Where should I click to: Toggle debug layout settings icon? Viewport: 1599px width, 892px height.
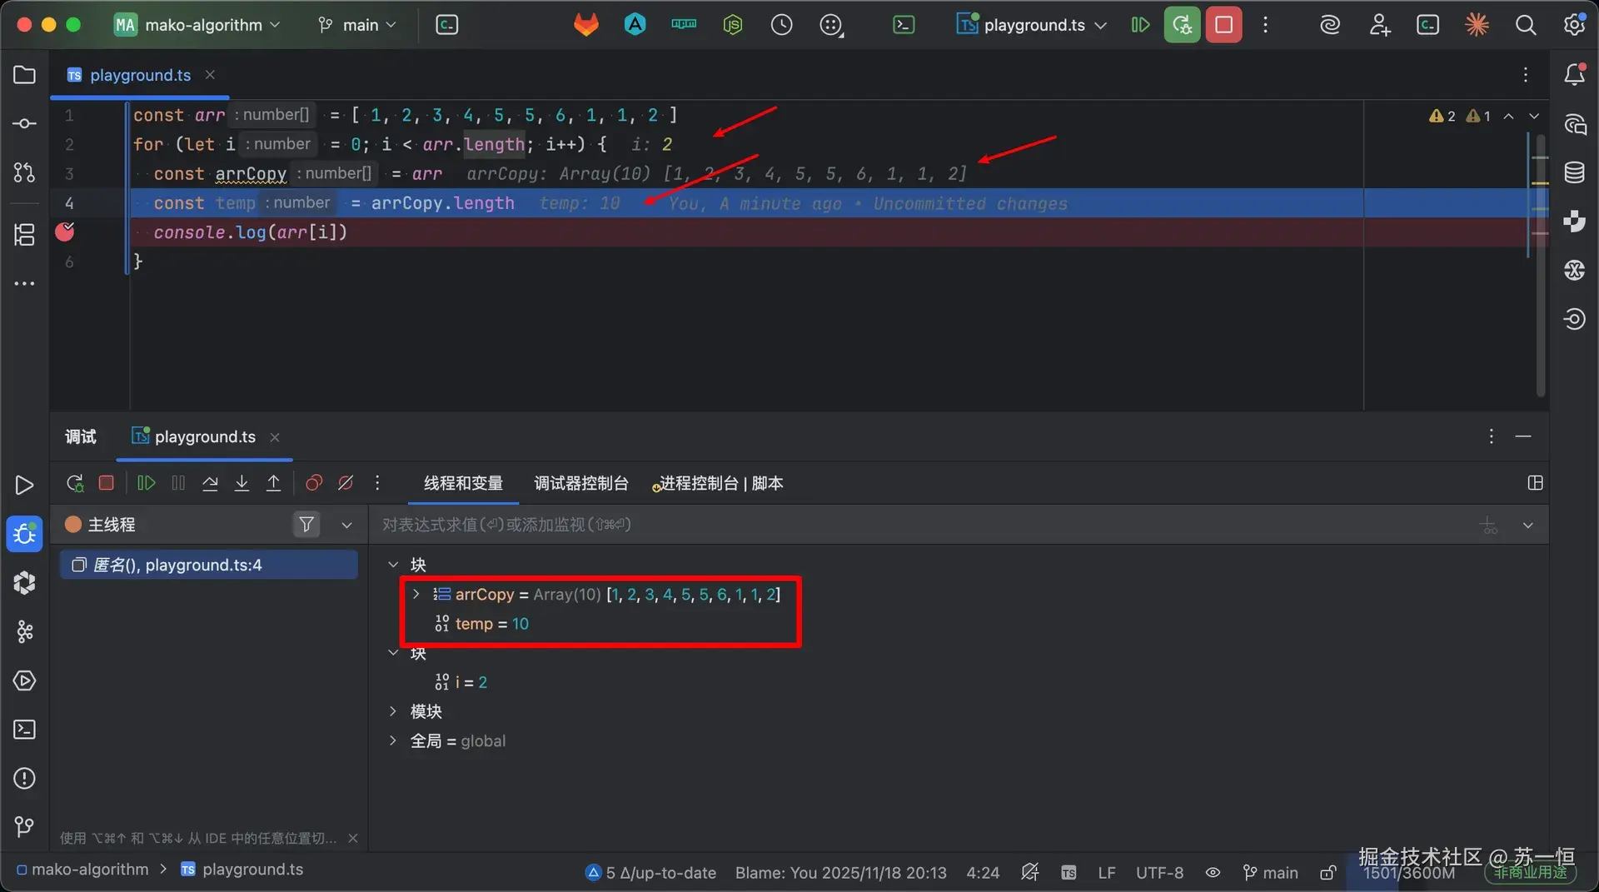coord(1536,483)
